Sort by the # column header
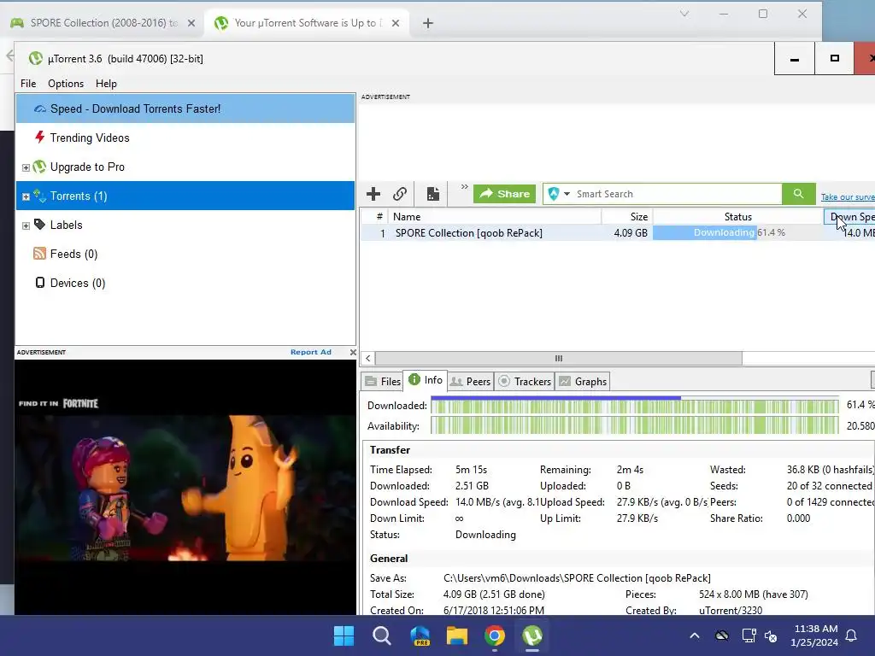Screen dimensions: 875x656 click(379, 216)
